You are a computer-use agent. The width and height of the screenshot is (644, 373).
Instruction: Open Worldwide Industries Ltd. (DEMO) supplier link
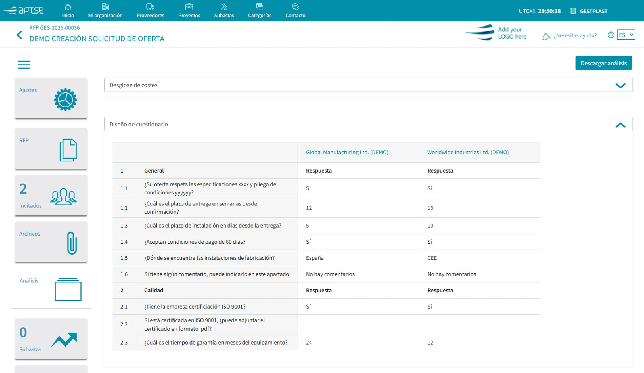[x=468, y=153]
